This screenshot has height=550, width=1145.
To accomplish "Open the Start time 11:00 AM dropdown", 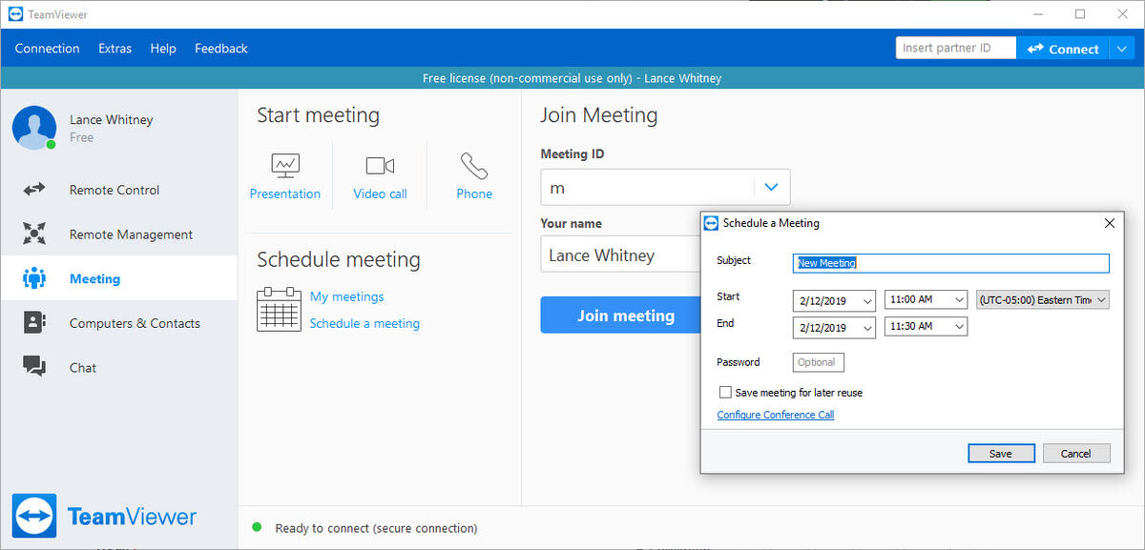I will 959,299.
